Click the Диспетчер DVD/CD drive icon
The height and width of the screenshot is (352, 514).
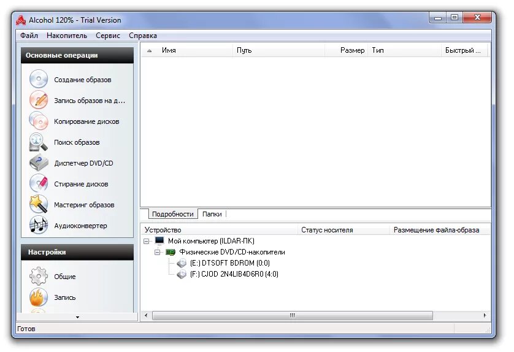(39, 163)
